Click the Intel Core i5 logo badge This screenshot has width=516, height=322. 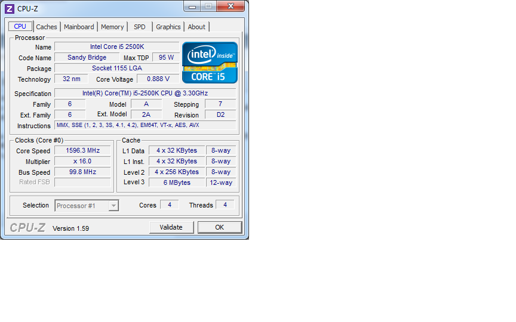[210, 63]
